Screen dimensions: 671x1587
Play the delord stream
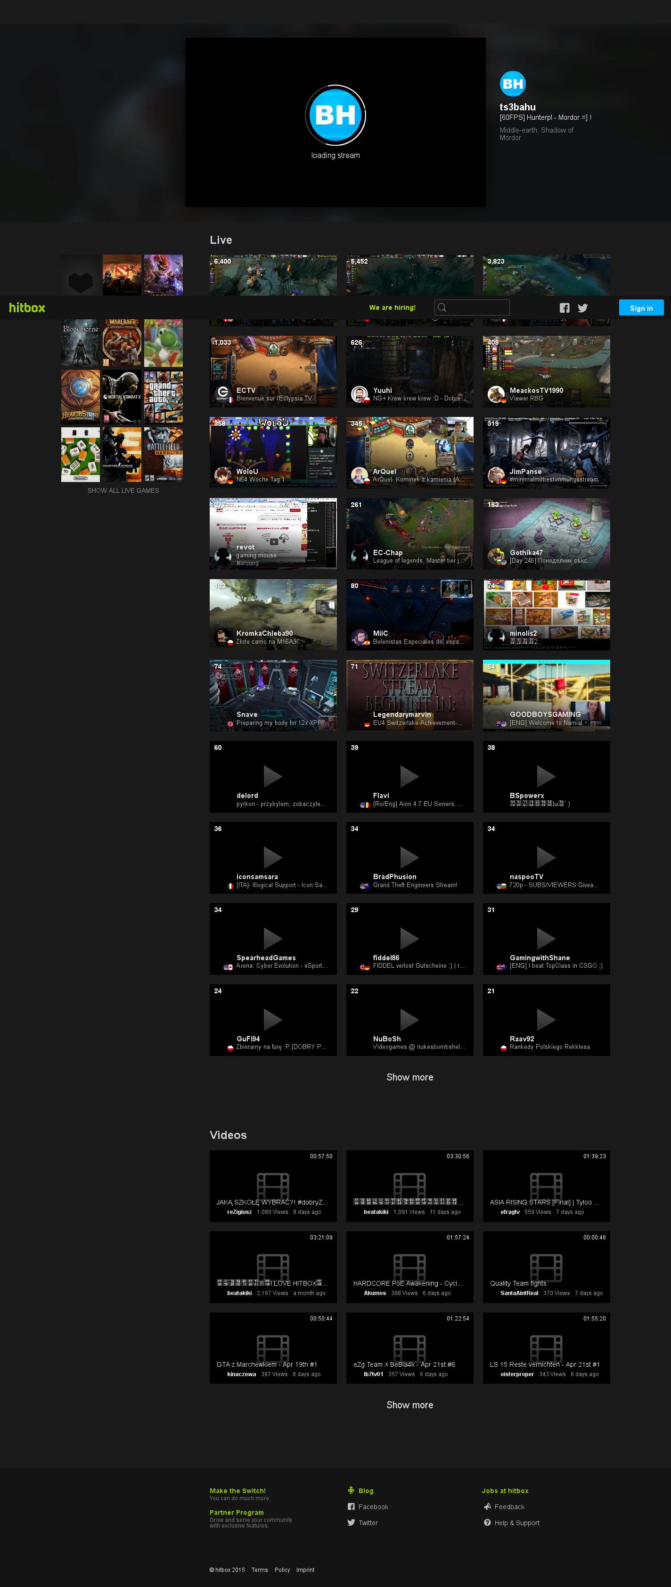coord(273,776)
